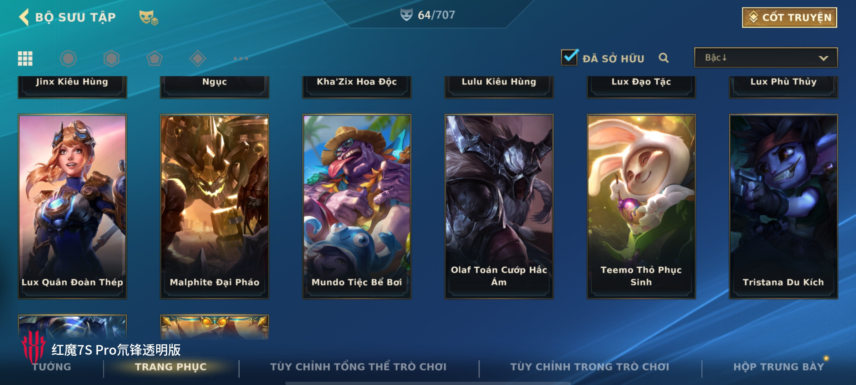Select Tùy Chỉnh Trong Trò Chơi tab
The width and height of the screenshot is (856, 385).
tap(590, 366)
